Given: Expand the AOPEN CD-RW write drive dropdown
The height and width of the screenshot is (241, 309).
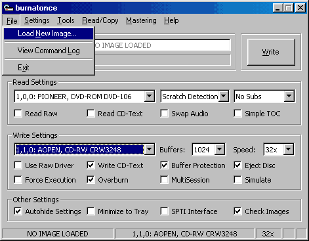Looking at the screenshot, I should 150,150.
